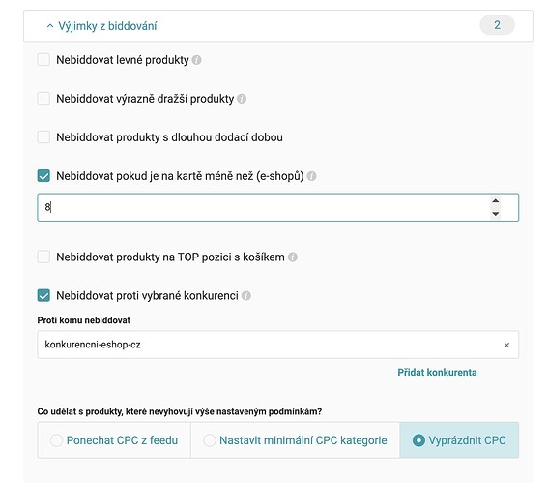This screenshot has height=483, width=548.
Task: Focus the konkurencni-eshop-cz competitor field
Action: 277,345
